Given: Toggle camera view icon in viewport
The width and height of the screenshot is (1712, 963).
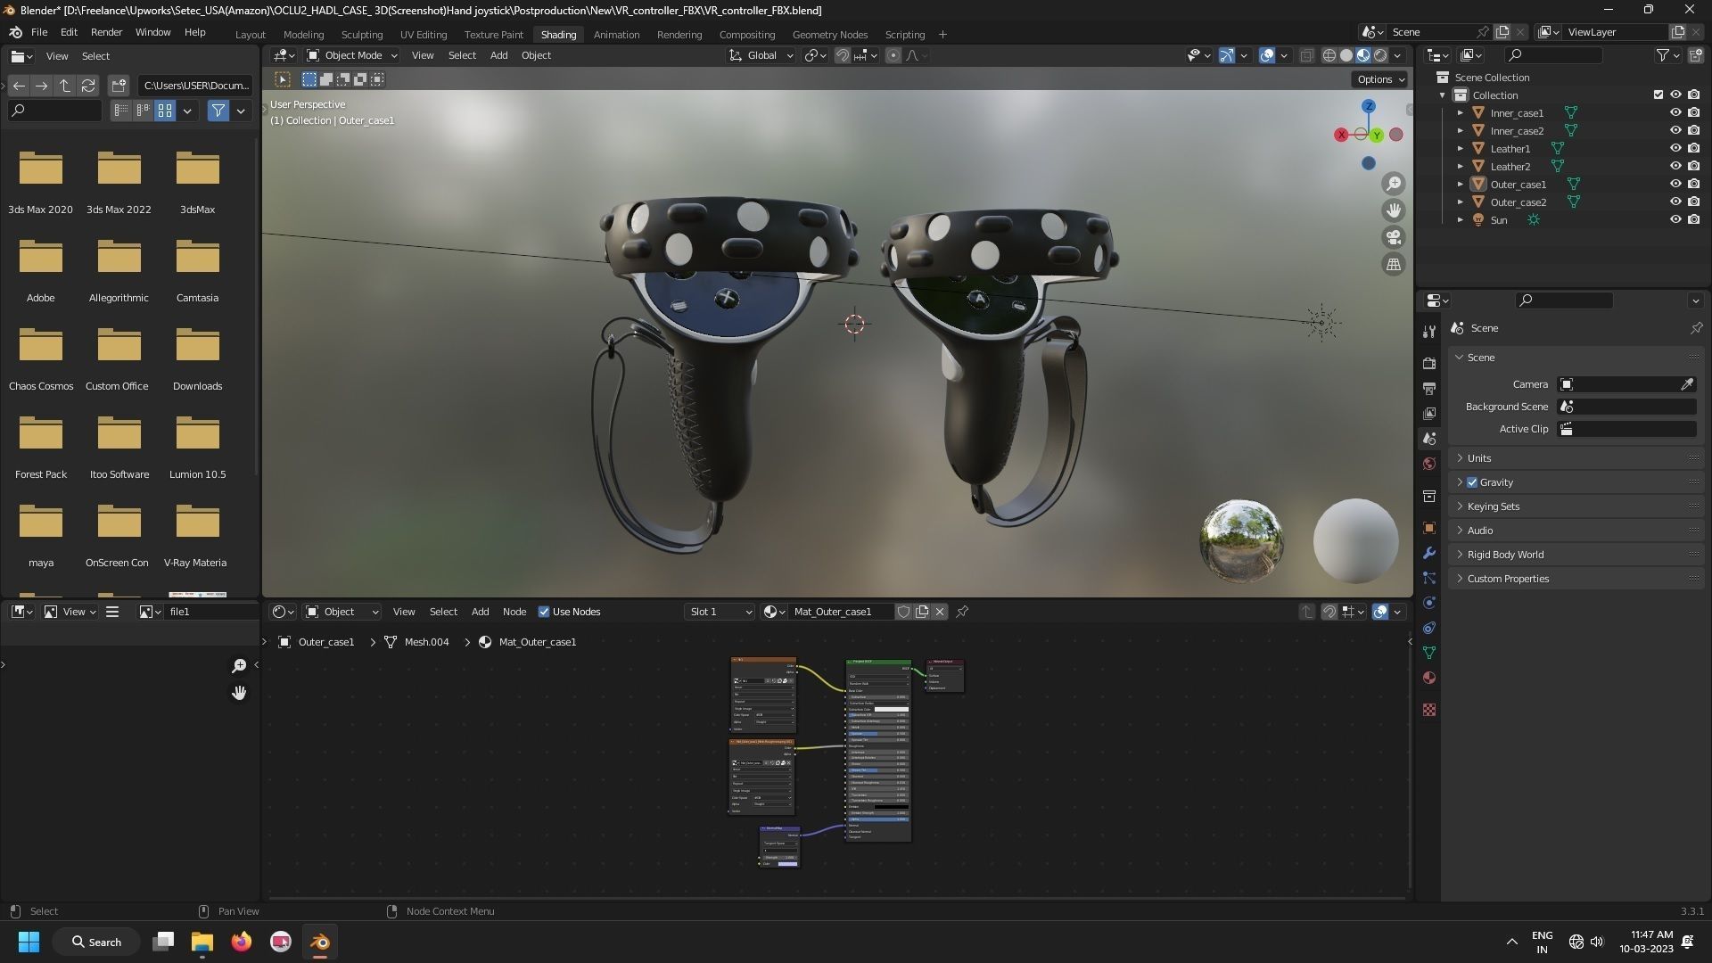Looking at the screenshot, I should tap(1393, 237).
